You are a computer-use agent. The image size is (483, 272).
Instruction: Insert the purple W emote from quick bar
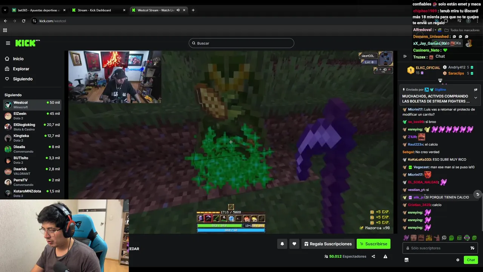[x=406, y=238]
